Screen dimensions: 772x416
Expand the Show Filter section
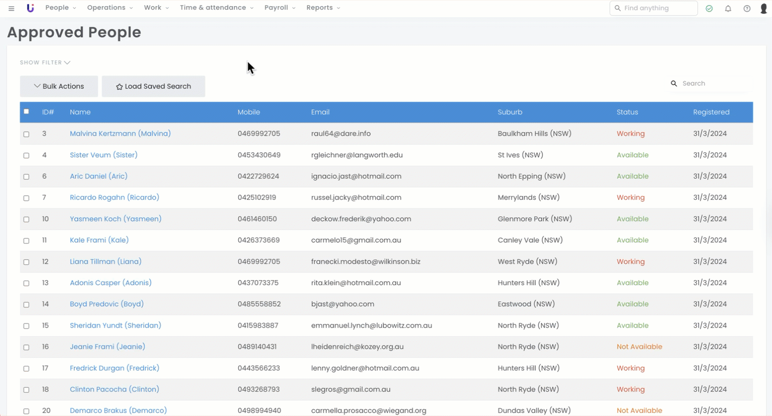45,62
